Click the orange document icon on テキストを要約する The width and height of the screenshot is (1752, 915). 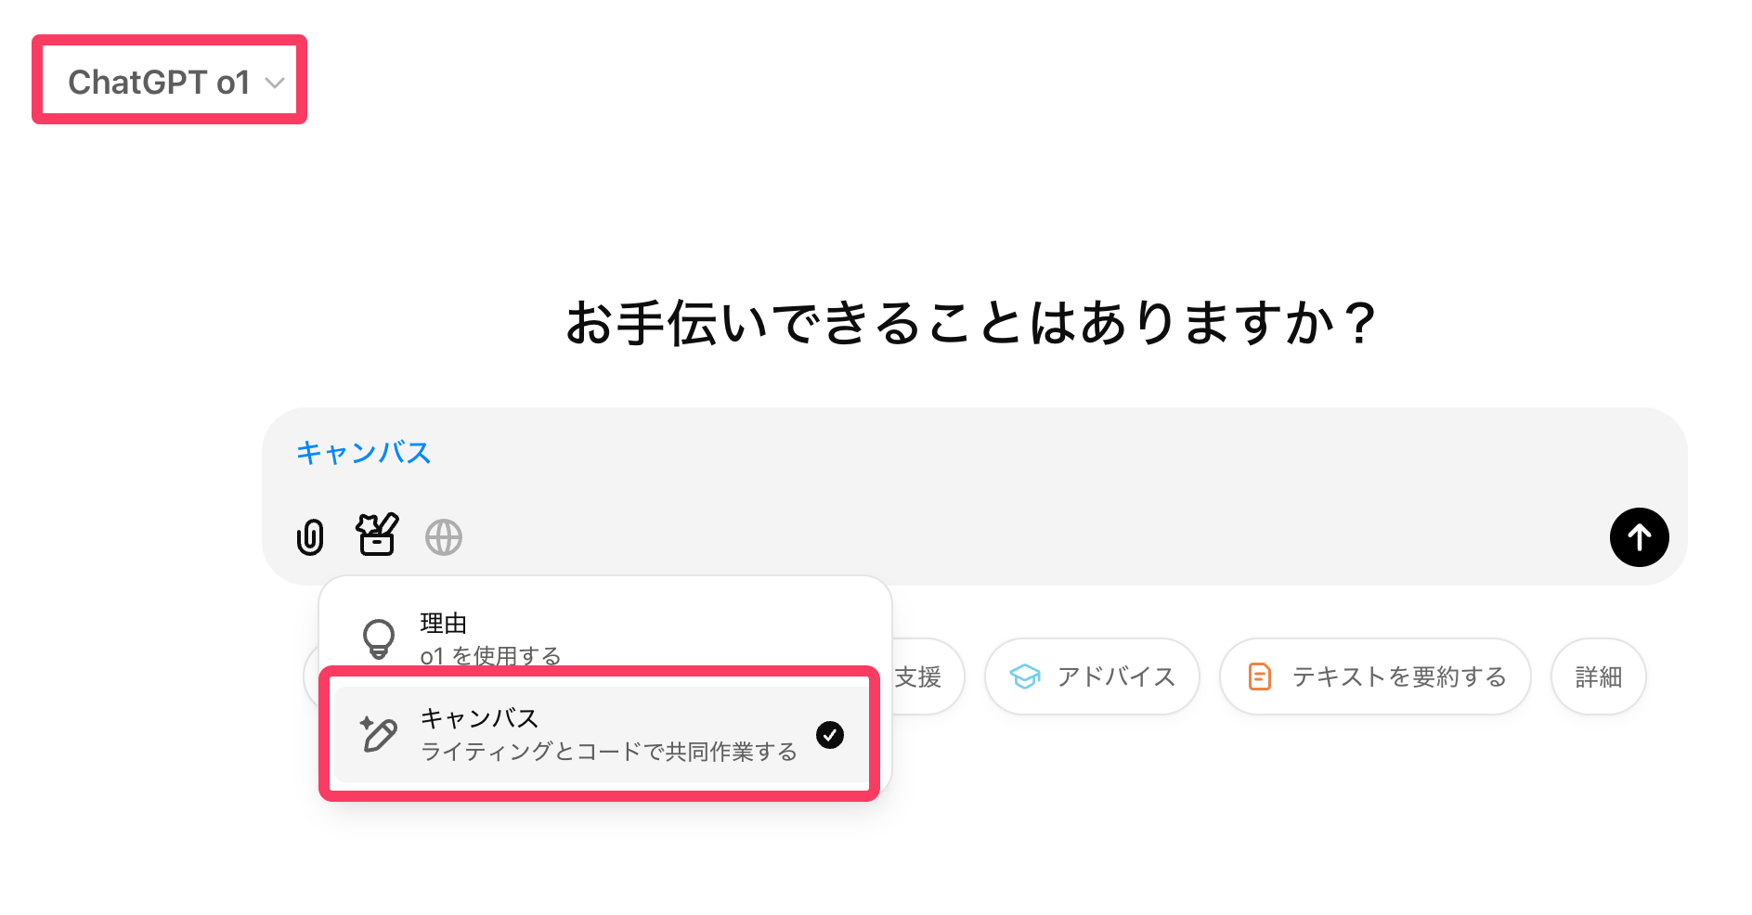coord(1259,677)
